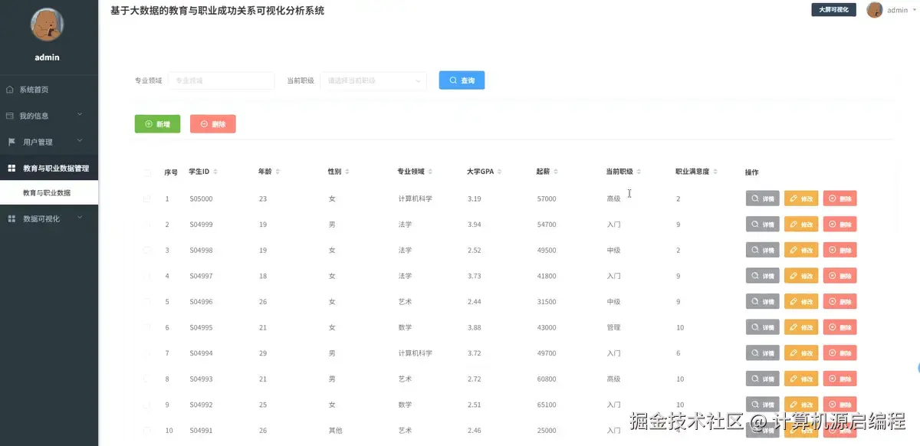Image resolution: width=920 pixels, height=446 pixels.
Task: Click 修改 for student S04997
Action: click(801, 276)
